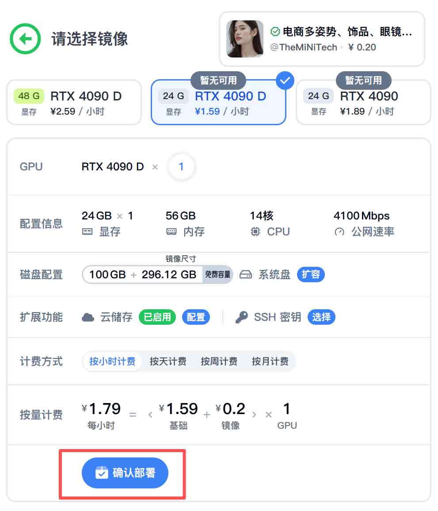Click the memory module icon beside 内存

(171, 232)
